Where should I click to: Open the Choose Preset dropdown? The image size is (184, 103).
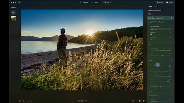160,29
